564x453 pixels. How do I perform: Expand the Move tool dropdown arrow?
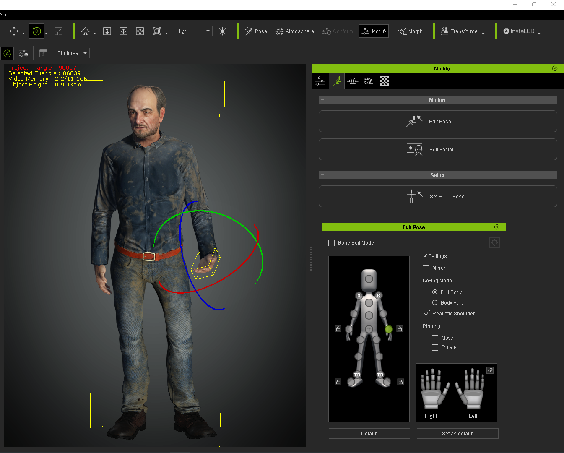[x=23, y=34]
